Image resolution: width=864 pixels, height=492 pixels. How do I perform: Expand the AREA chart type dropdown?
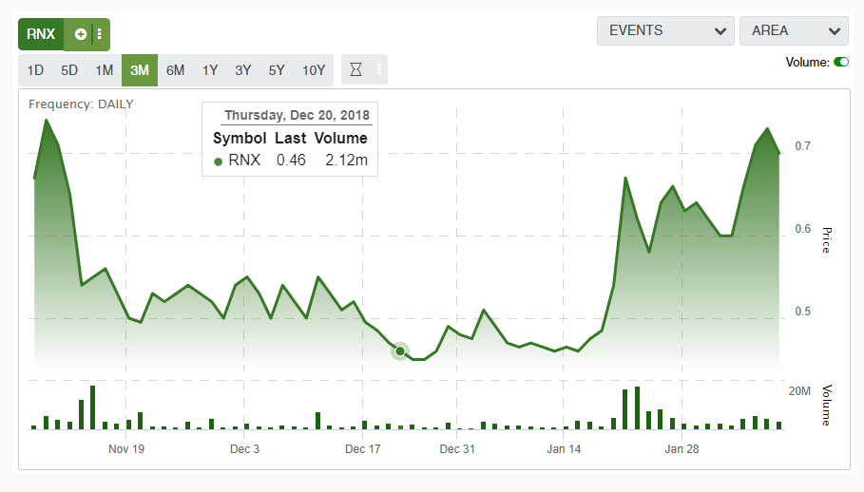794,30
